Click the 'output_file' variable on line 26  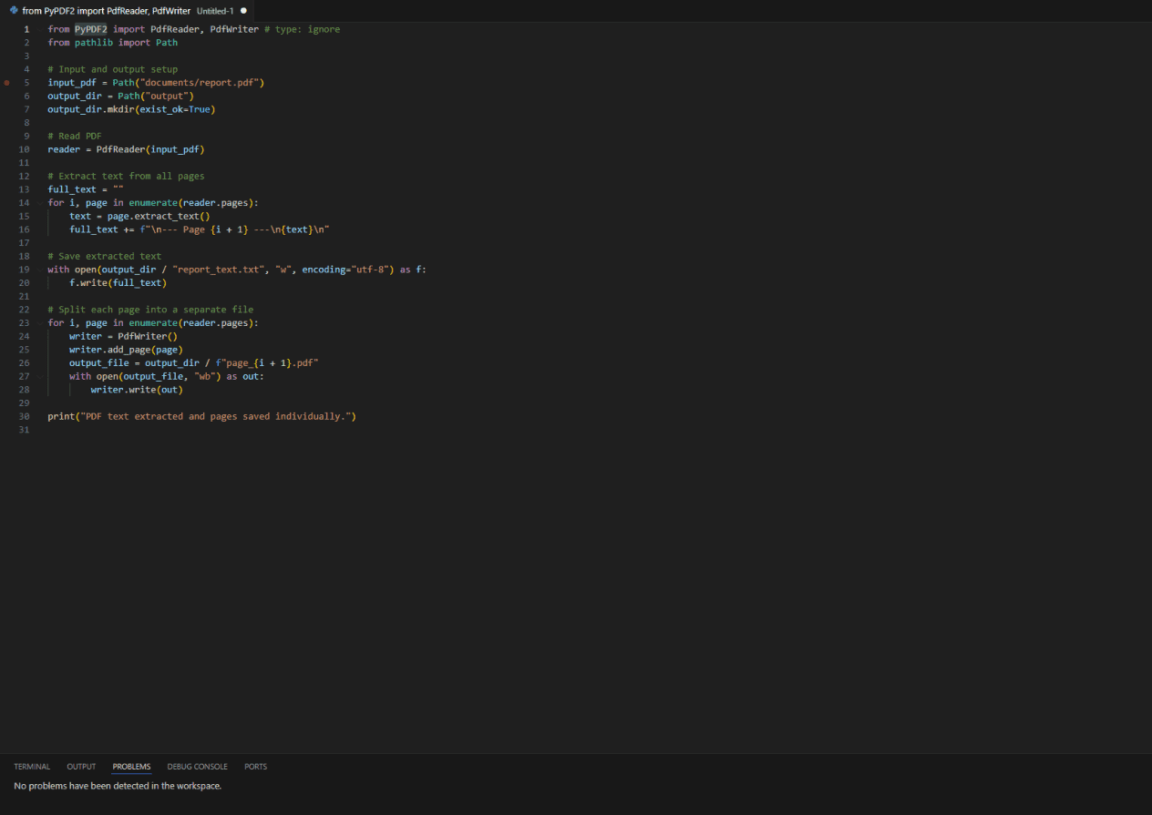point(99,362)
